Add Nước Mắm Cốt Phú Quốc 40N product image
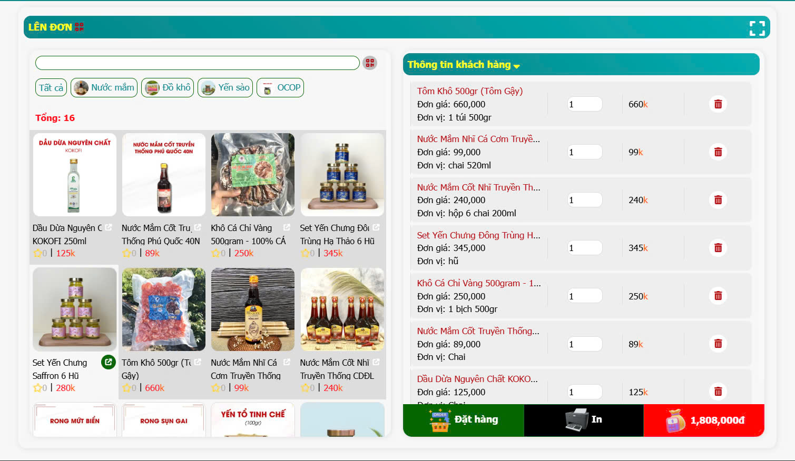This screenshot has width=795, height=461. (x=164, y=175)
